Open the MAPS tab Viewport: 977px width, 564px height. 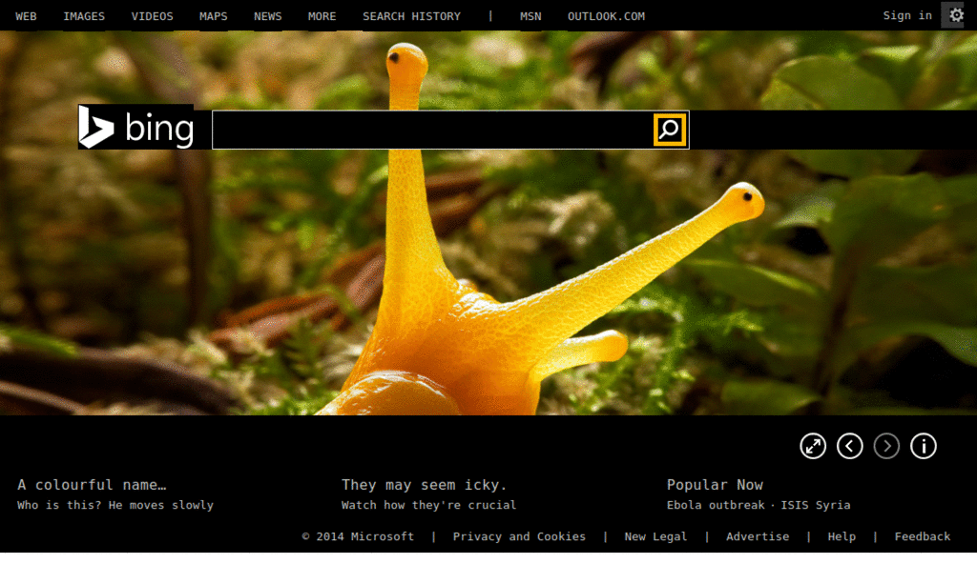tap(213, 15)
